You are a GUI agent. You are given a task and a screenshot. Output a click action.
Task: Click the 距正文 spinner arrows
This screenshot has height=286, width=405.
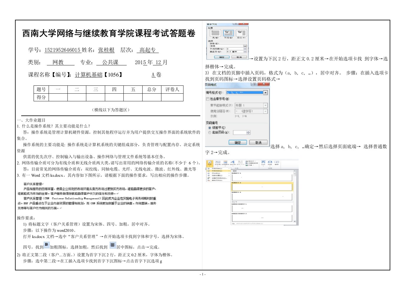[245, 52]
